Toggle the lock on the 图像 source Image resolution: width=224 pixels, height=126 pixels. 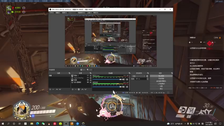[x=90, y=80]
